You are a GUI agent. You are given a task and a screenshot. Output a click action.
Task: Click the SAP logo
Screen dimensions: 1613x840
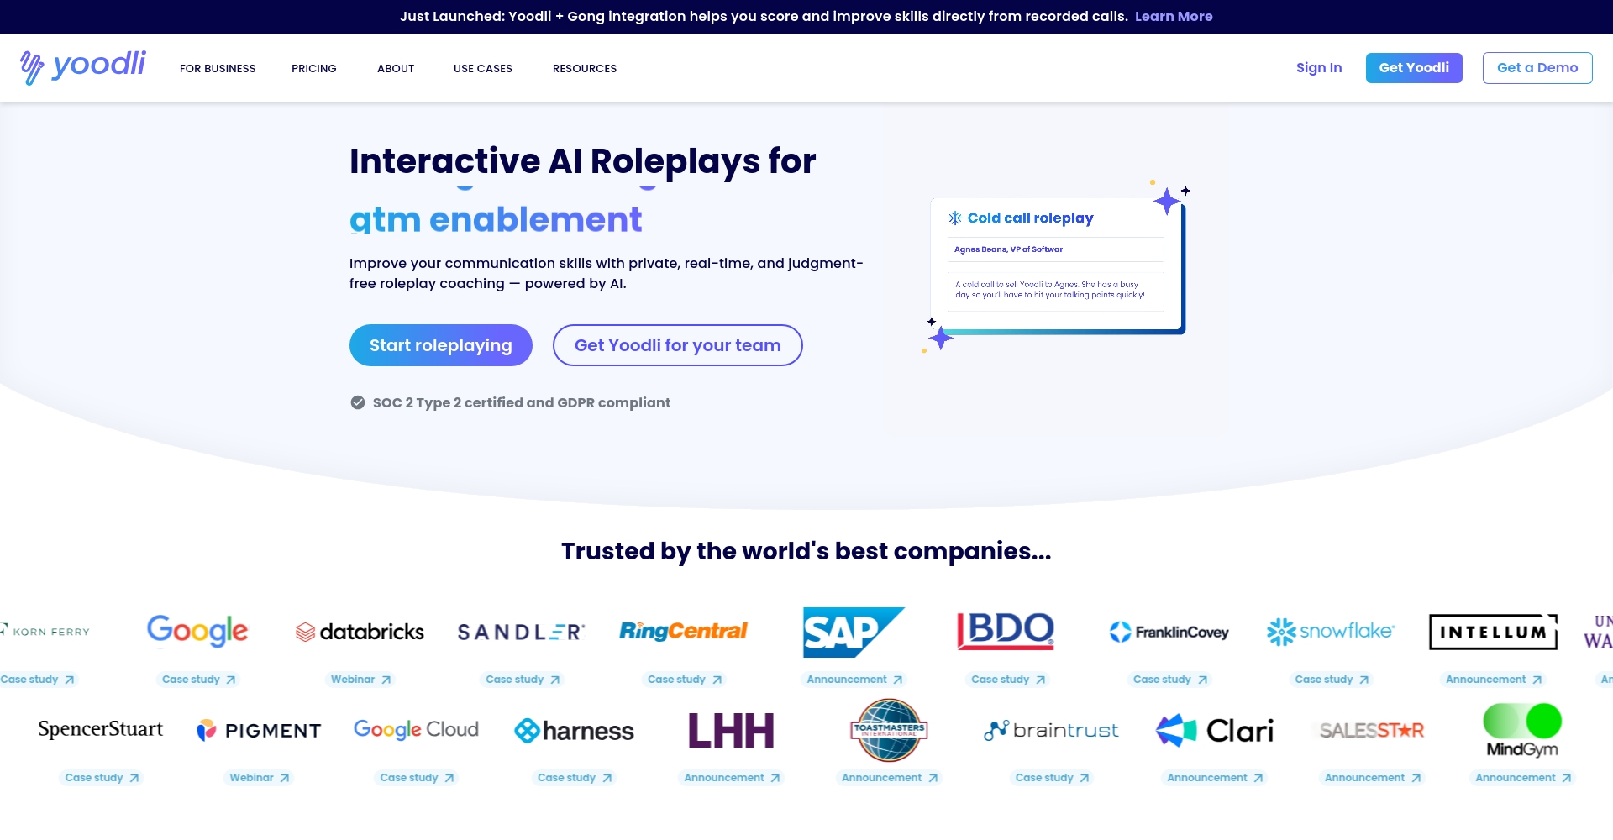pyautogui.click(x=853, y=632)
